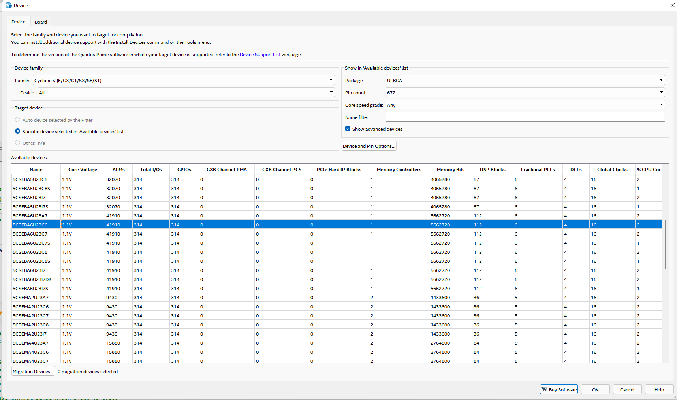Image resolution: width=677 pixels, height=400 pixels.
Task: Focus the Name filter input field
Action: 525,117
